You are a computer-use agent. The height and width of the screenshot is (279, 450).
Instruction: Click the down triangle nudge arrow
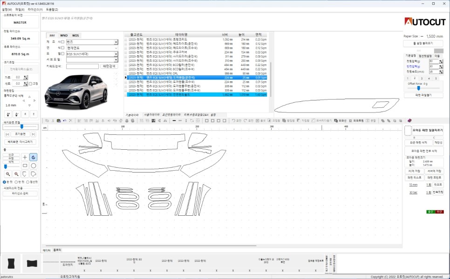point(29,106)
